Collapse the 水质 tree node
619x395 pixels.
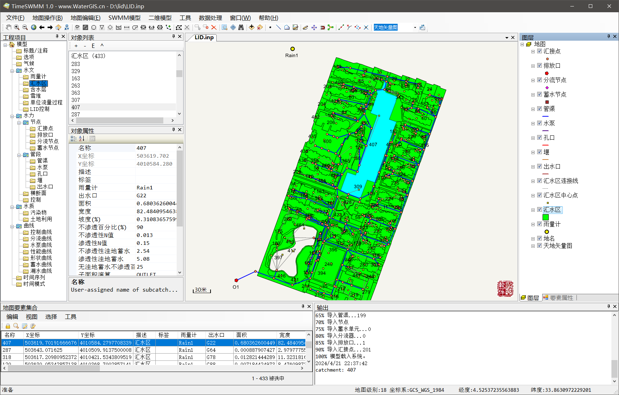click(12, 206)
